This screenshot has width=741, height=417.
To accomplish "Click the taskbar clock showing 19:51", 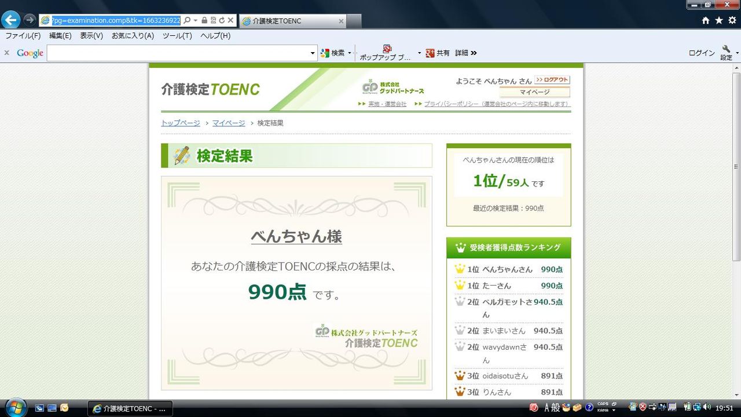I will [724, 408].
